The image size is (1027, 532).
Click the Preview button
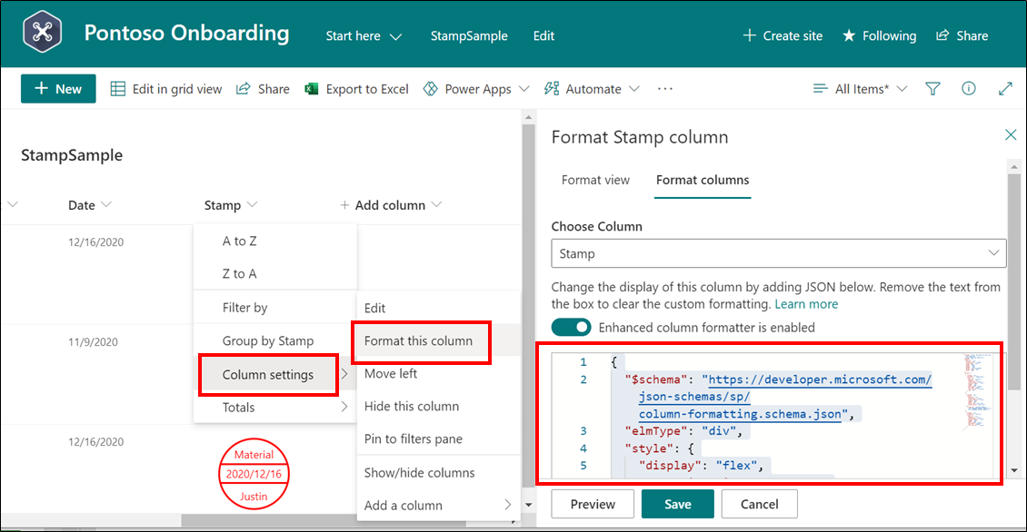click(x=593, y=504)
